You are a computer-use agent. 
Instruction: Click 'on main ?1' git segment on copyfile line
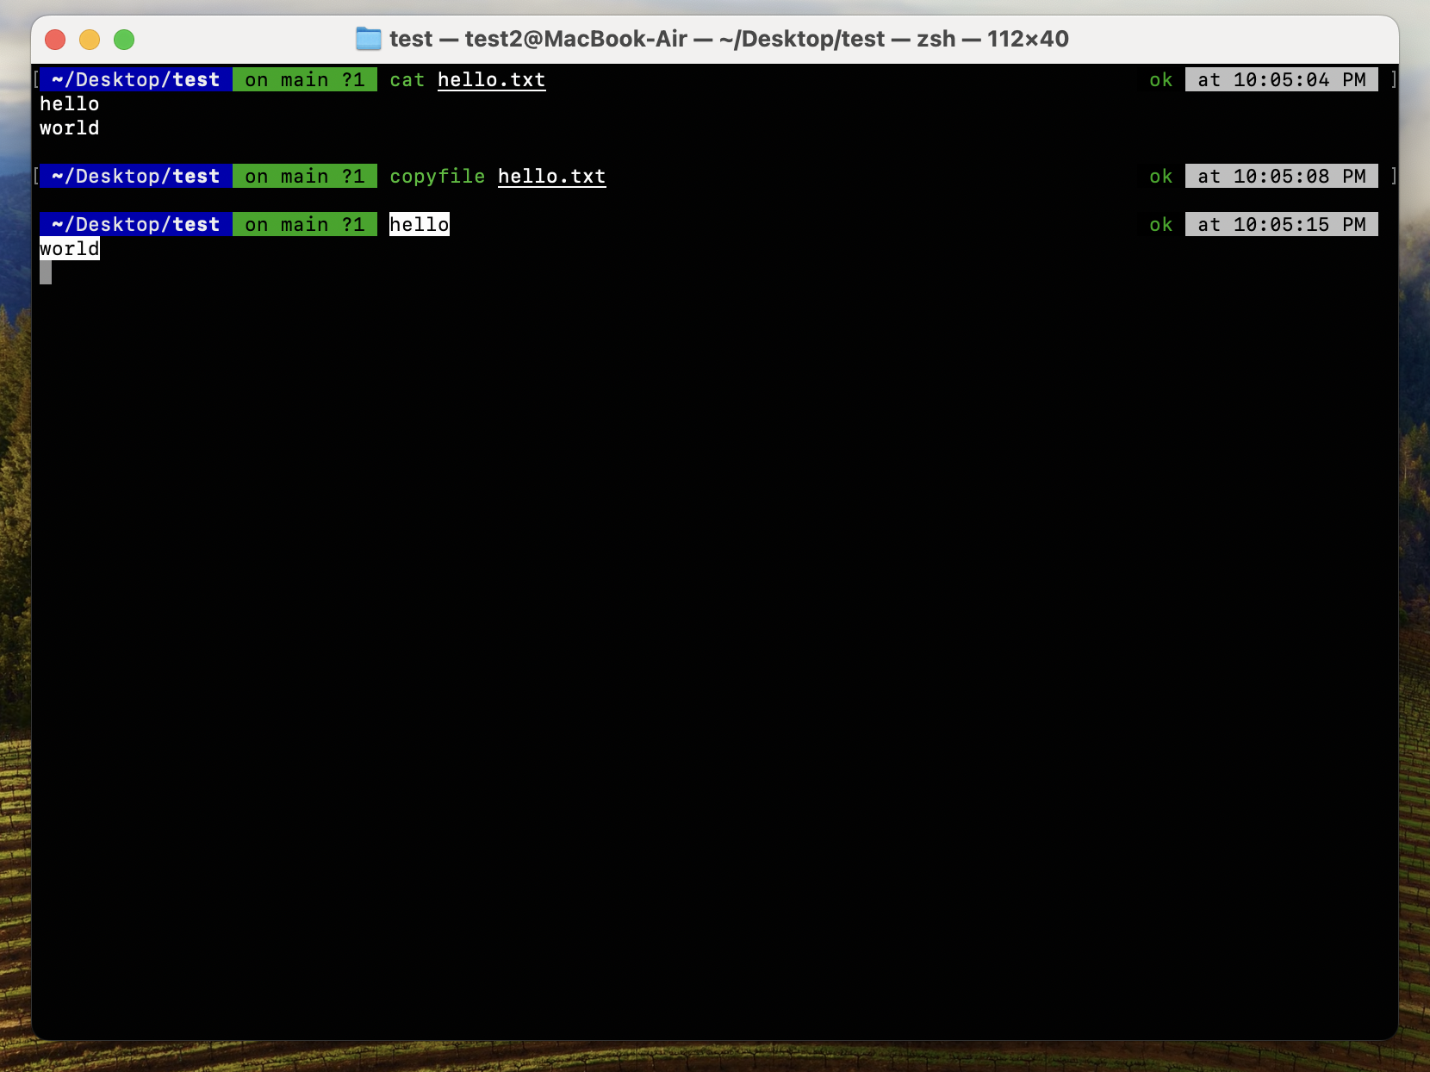[x=305, y=176]
